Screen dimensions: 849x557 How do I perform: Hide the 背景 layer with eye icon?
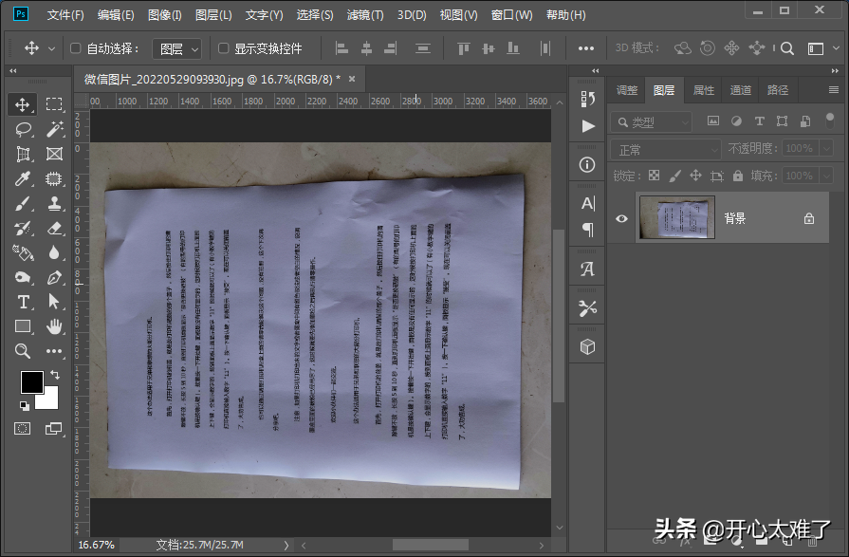[x=621, y=218]
